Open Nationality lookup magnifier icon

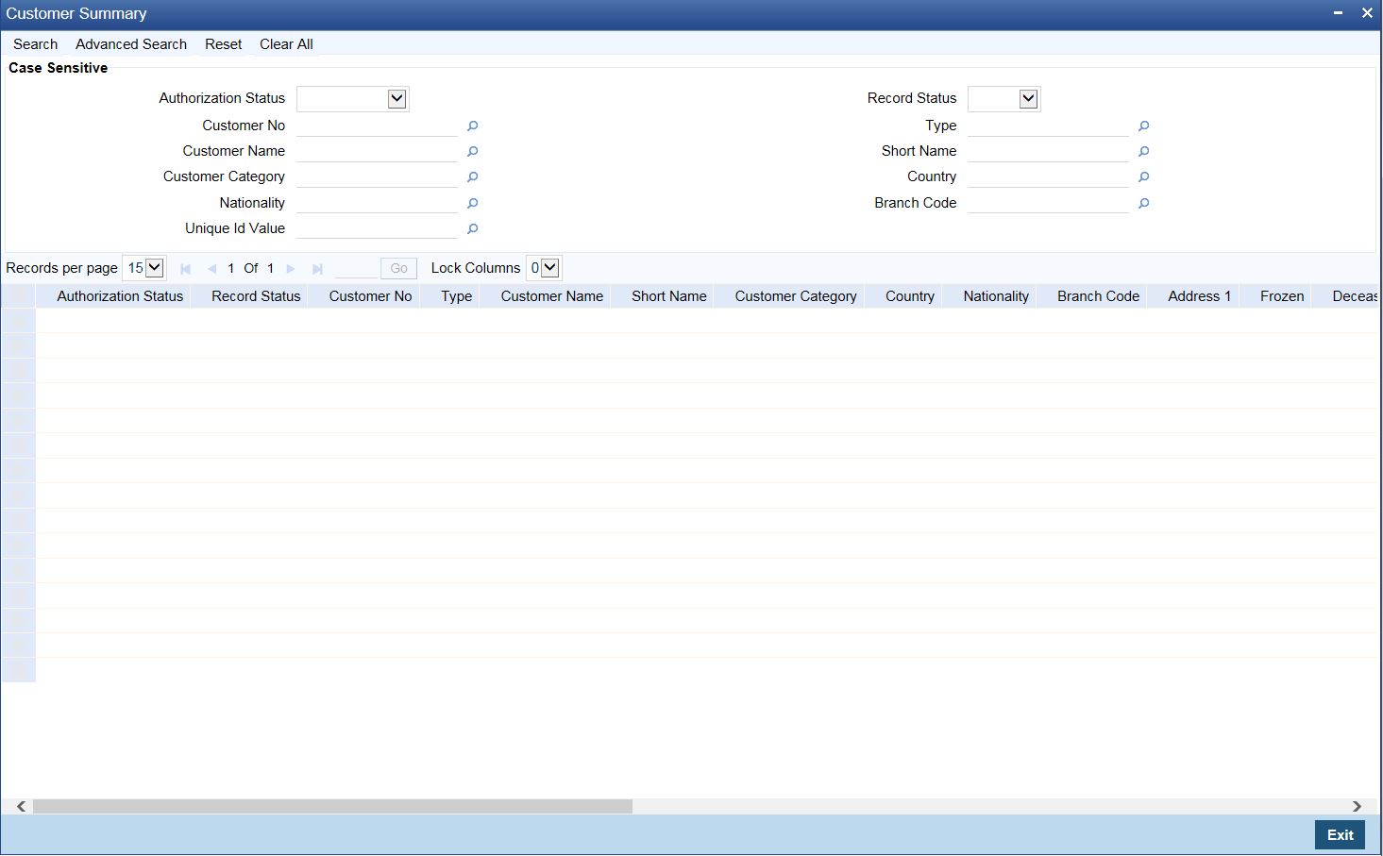click(x=473, y=203)
